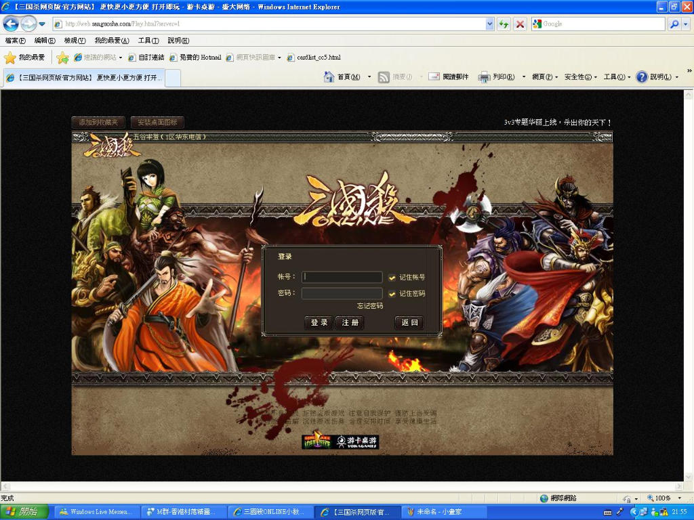The width and height of the screenshot is (694, 520).
Task: Click the search magnifier icon beside Google box
Action: 674,24
